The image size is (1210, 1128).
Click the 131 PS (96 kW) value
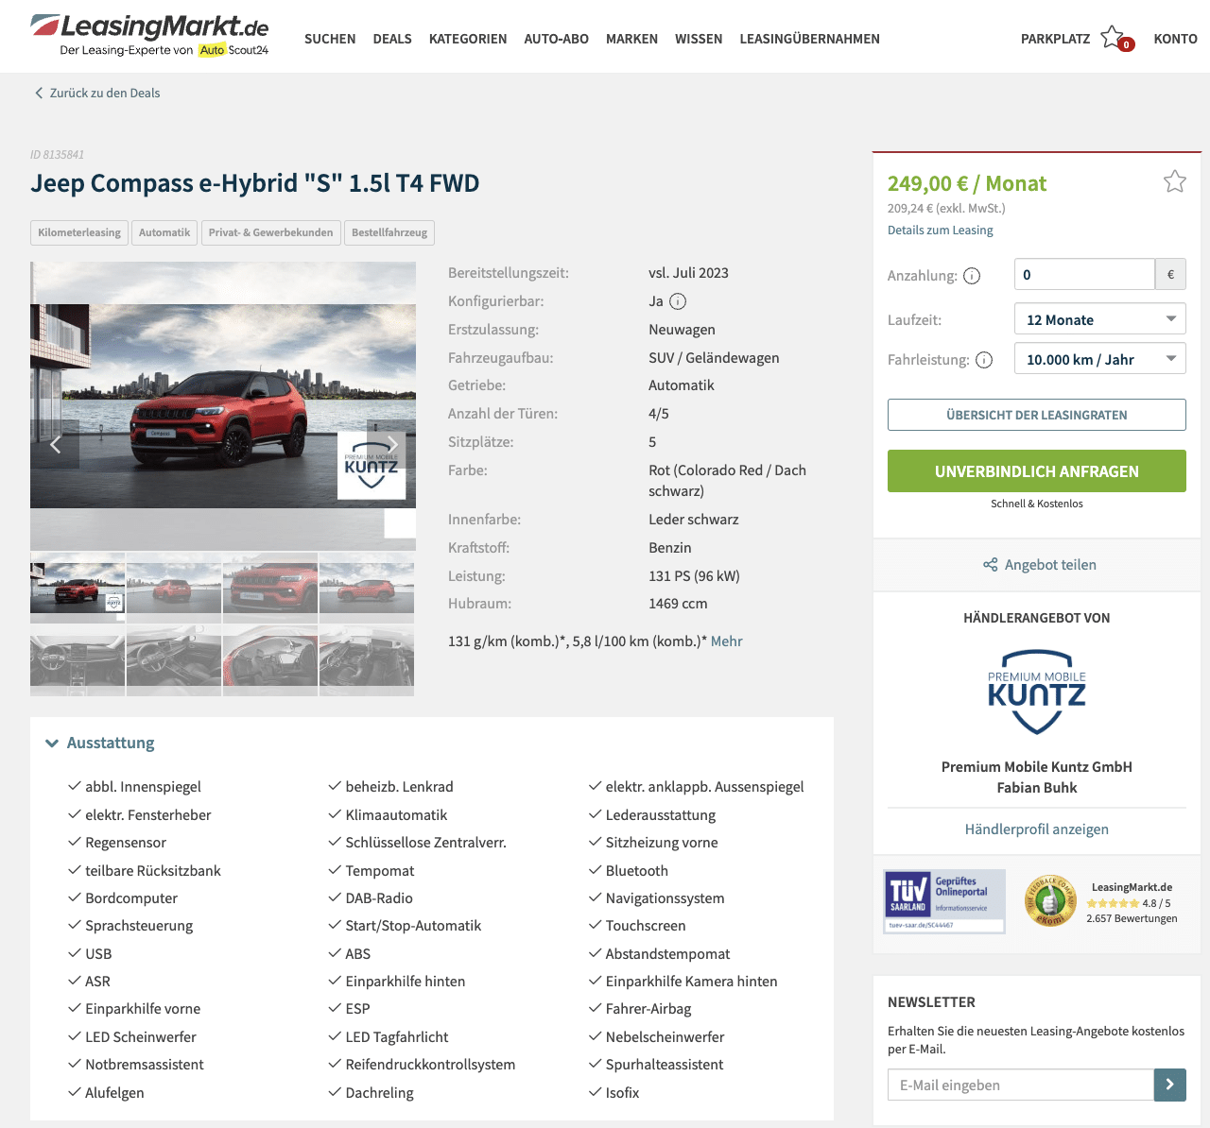[x=694, y=576]
